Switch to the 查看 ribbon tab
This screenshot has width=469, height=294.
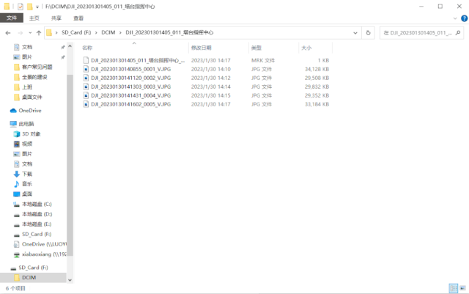point(78,18)
